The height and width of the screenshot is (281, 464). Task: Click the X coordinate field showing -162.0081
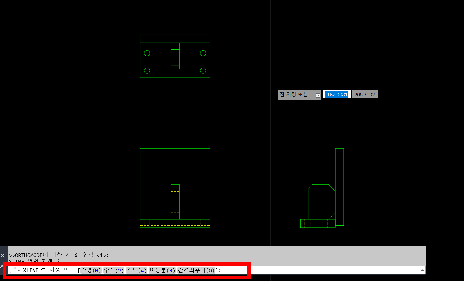[337, 95]
